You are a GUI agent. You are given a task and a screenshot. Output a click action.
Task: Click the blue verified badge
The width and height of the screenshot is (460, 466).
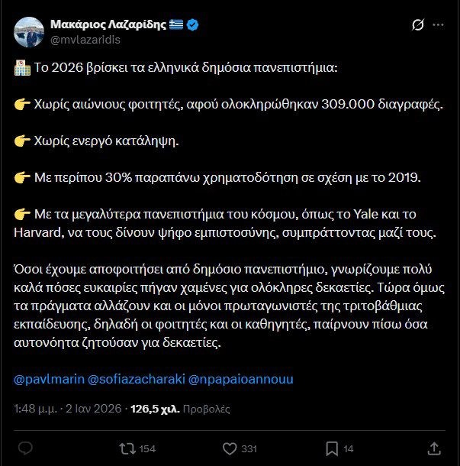(194, 24)
